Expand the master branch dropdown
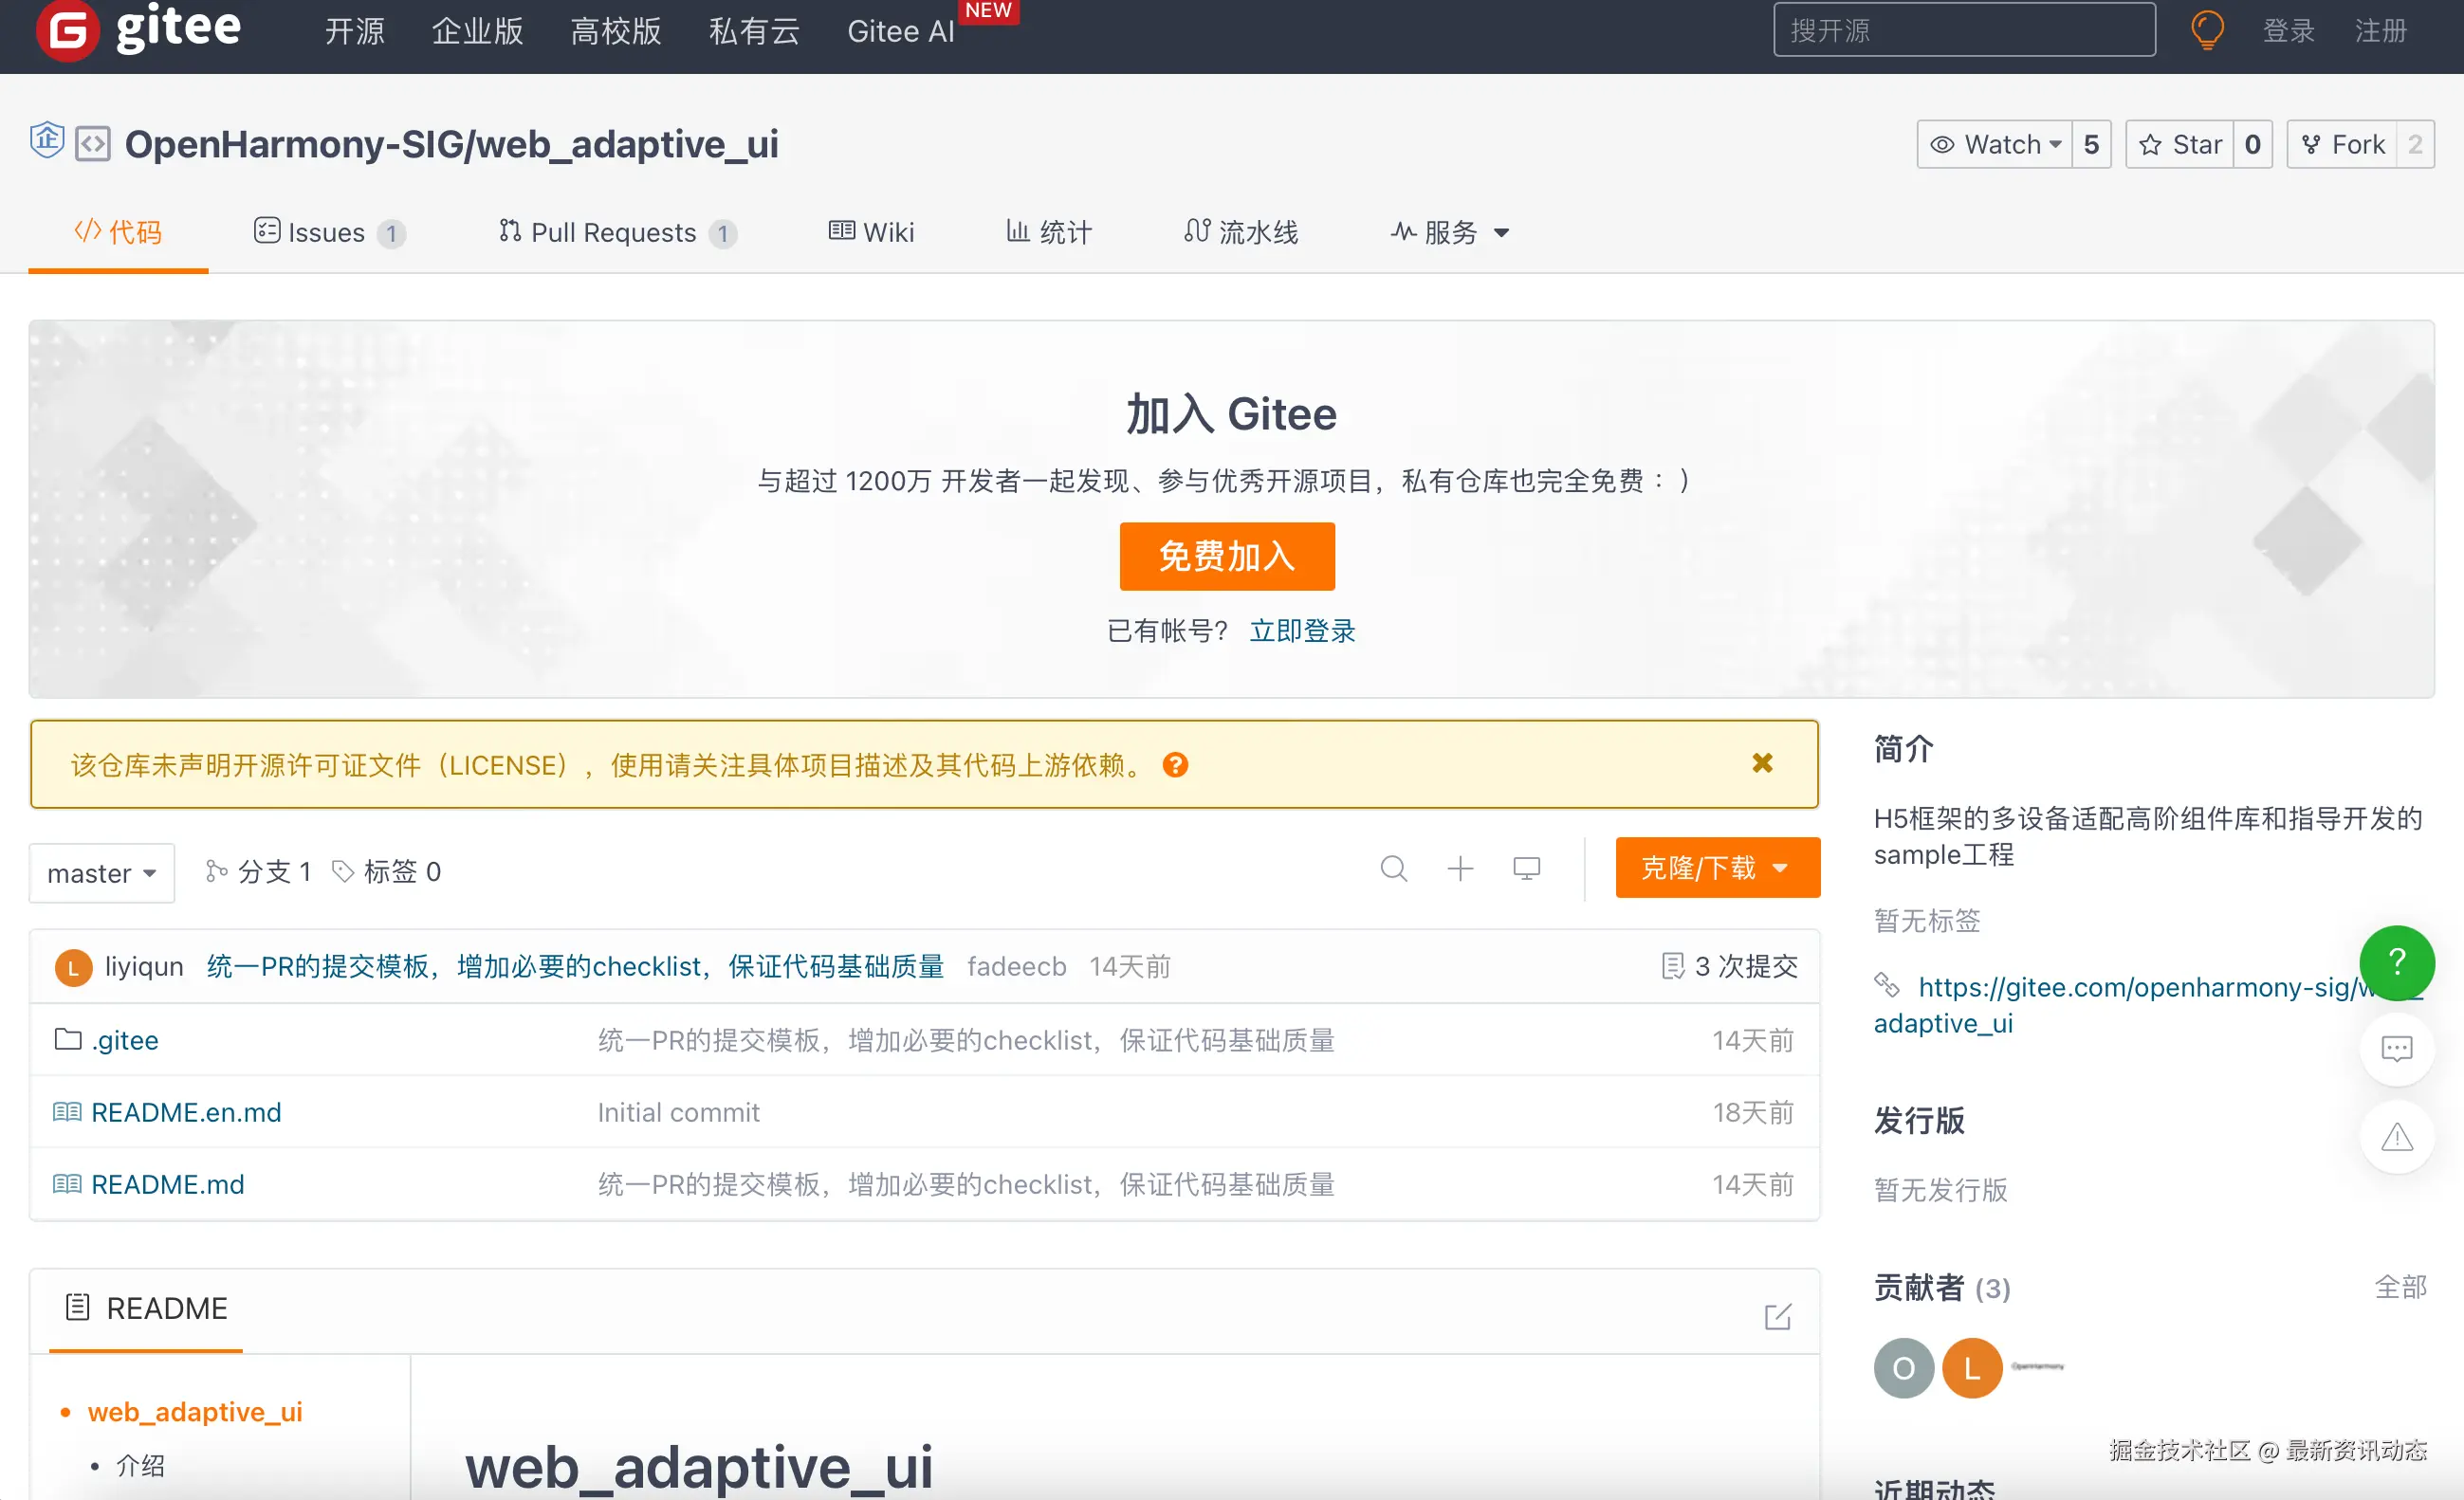This screenshot has width=2464, height=1500. point(101,872)
